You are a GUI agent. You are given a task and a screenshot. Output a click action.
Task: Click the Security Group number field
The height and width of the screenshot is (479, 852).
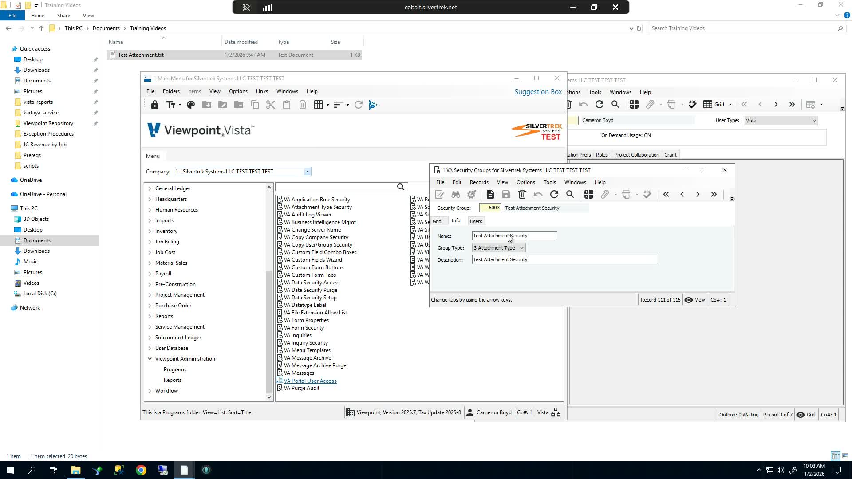coord(490,208)
